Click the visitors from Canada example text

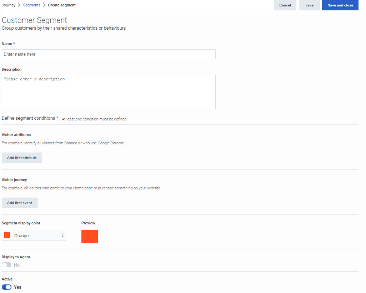(63, 143)
